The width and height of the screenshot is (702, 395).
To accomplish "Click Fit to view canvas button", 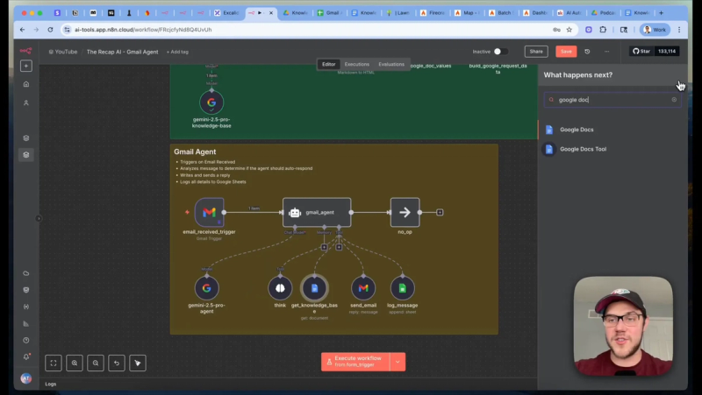I will pyautogui.click(x=54, y=363).
